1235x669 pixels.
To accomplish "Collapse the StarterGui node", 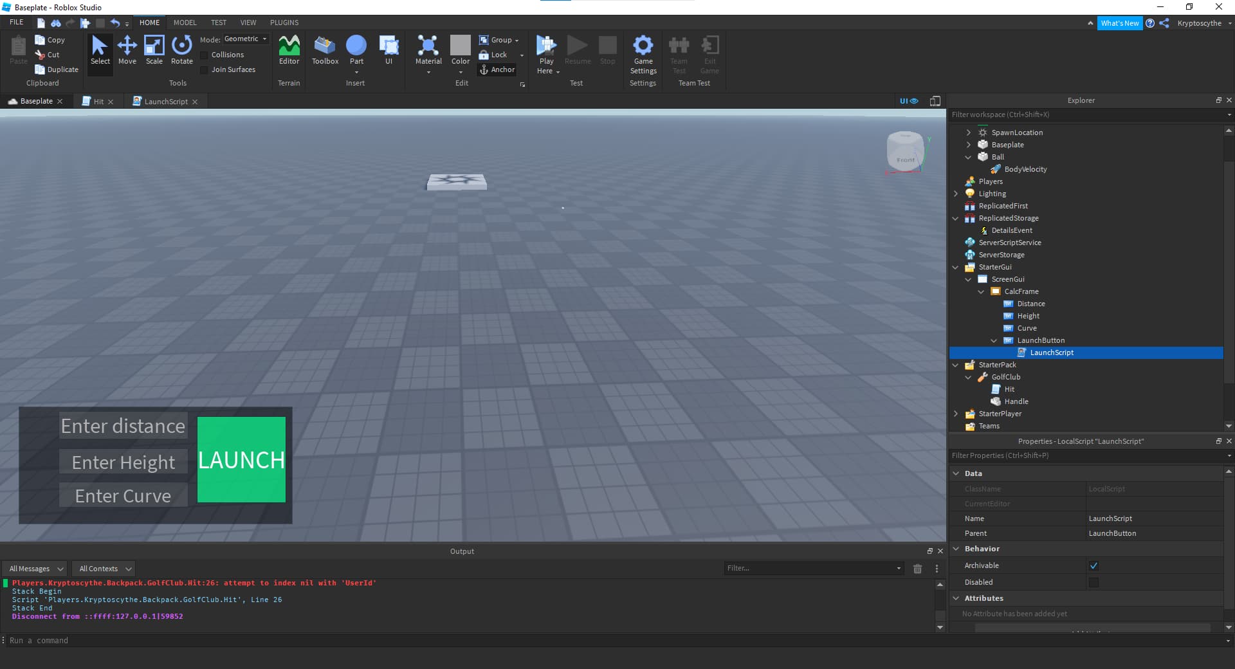I will (x=955, y=267).
